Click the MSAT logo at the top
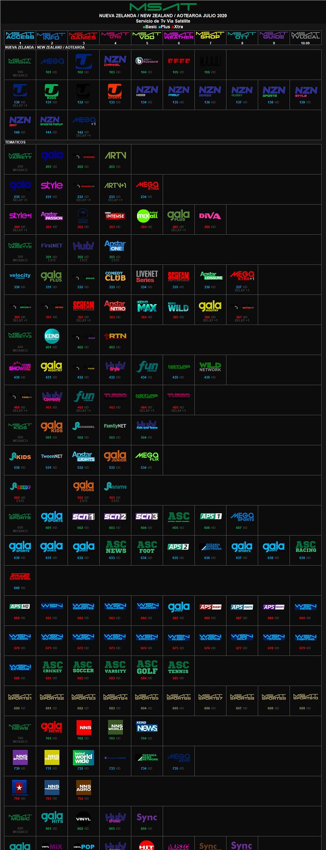326x850 pixels. pos(163,7)
